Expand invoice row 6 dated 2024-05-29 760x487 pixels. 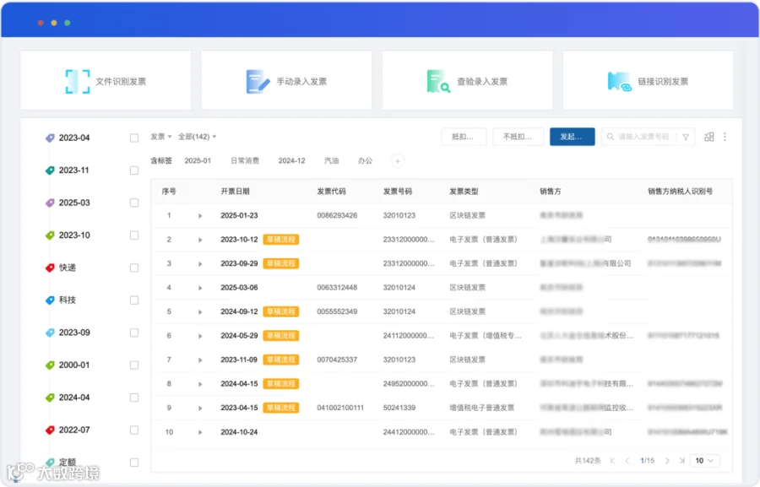pyautogui.click(x=200, y=336)
